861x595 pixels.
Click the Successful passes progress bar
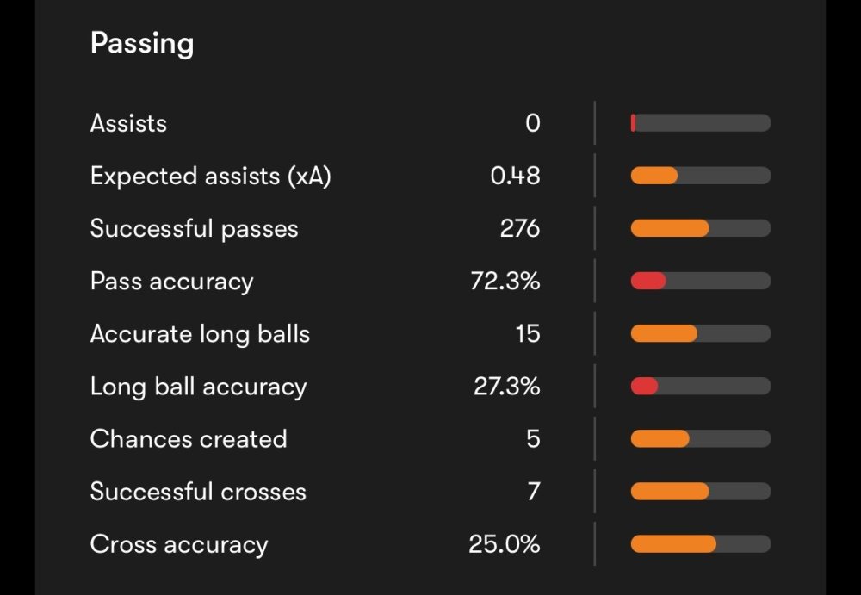click(x=700, y=228)
